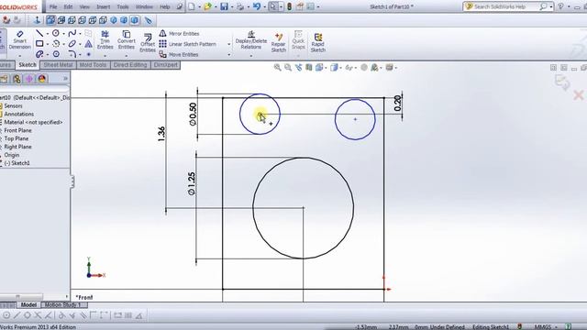Image resolution: width=587 pixels, height=330 pixels.
Task: Open the Display/Delete Relations dropdown arrow
Action: [x=250, y=55]
